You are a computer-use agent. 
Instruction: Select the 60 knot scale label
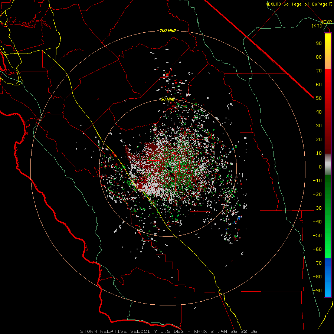pyautogui.click(x=319, y=84)
